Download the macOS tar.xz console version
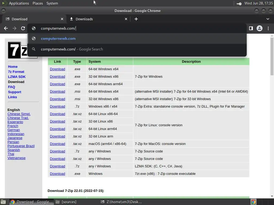The height and width of the screenshot is (205, 274). click(x=58, y=144)
